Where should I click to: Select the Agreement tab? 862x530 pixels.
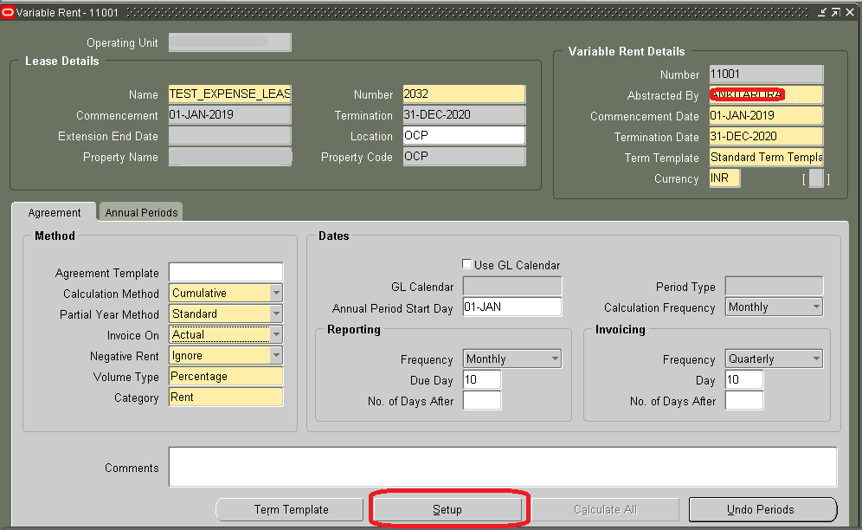(x=54, y=211)
